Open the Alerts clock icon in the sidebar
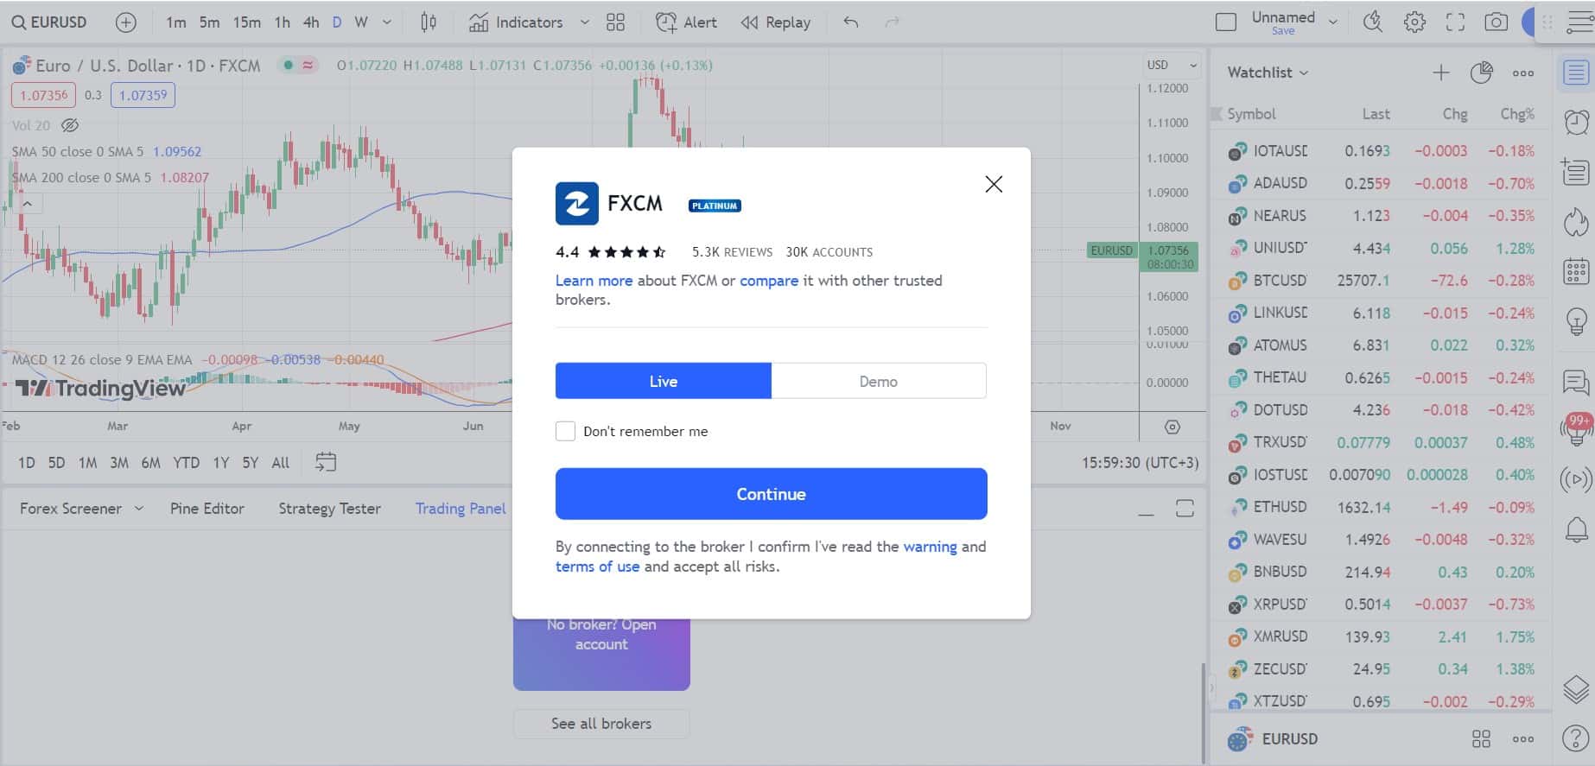The height and width of the screenshot is (766, 1595). [x=1576, y=123]
